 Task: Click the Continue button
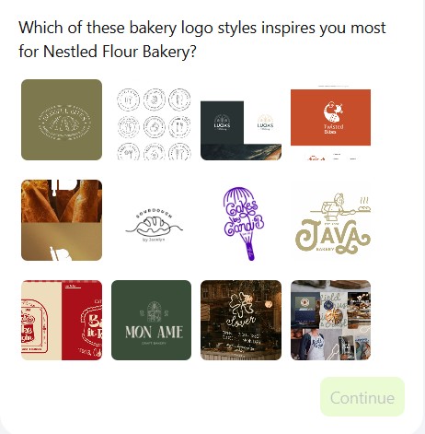pyautogui.click(x=362, y=397)
